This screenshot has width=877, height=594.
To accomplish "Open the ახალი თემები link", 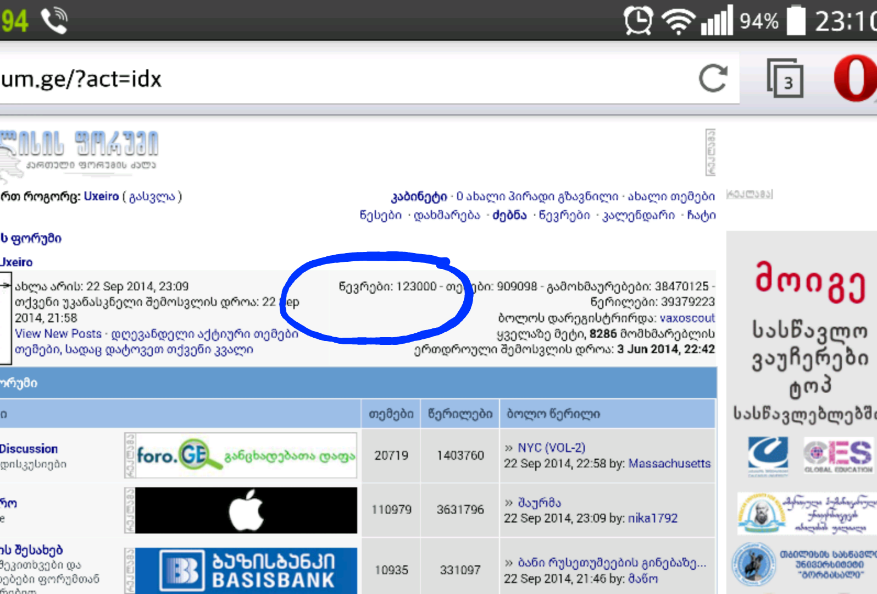I will coord(671,197).
